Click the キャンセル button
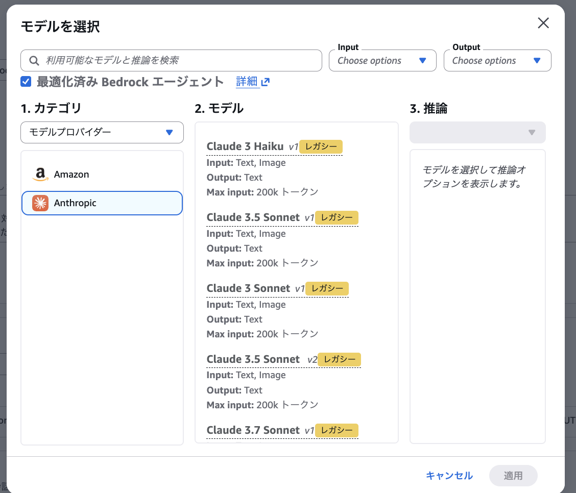The width and height of the screenshot is (576, 493). (x=448, y=475)
